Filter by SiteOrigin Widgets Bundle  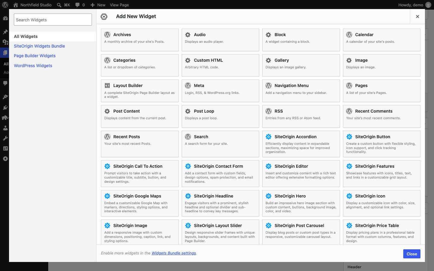[39, 46]
